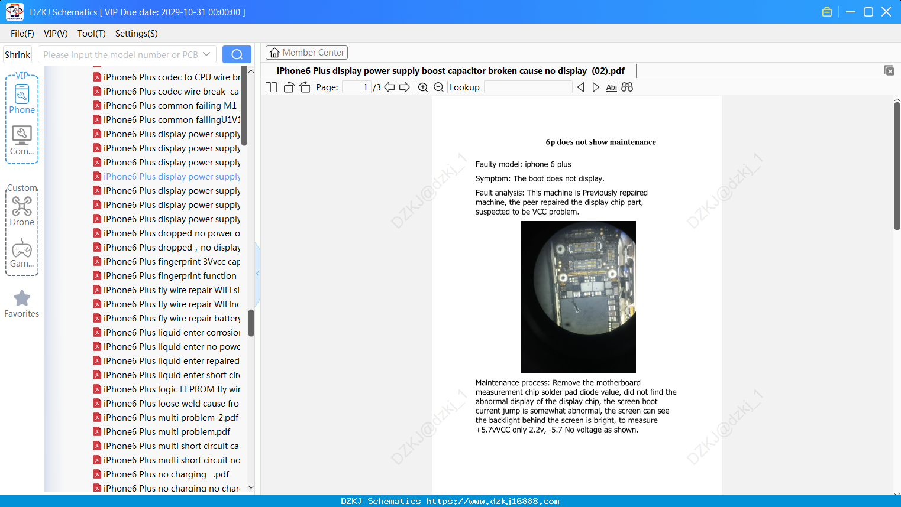Open 'iPhone6 Plus multi problem-2.pdf'

coord(167,418)
